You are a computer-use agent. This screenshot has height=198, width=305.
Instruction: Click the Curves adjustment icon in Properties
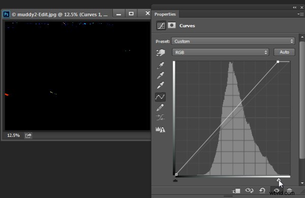click(161, 26)
